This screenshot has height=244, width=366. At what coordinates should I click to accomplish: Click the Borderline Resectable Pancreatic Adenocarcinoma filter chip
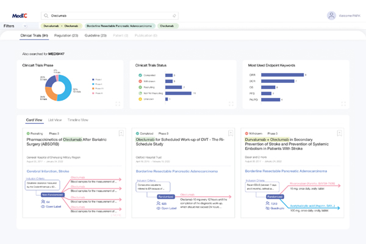[119, 26]
